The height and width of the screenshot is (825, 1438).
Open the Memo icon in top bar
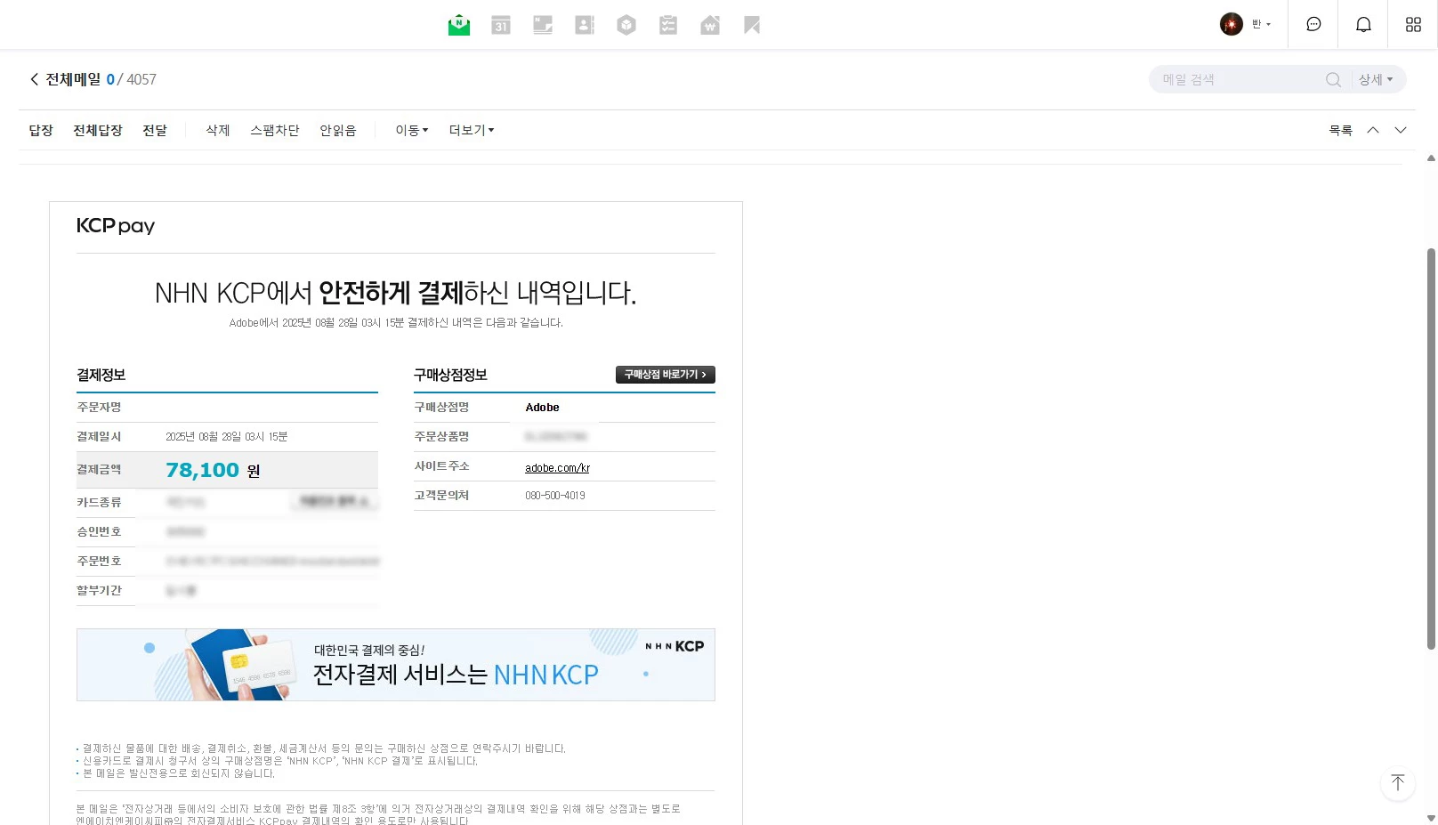tap(543, 25)
